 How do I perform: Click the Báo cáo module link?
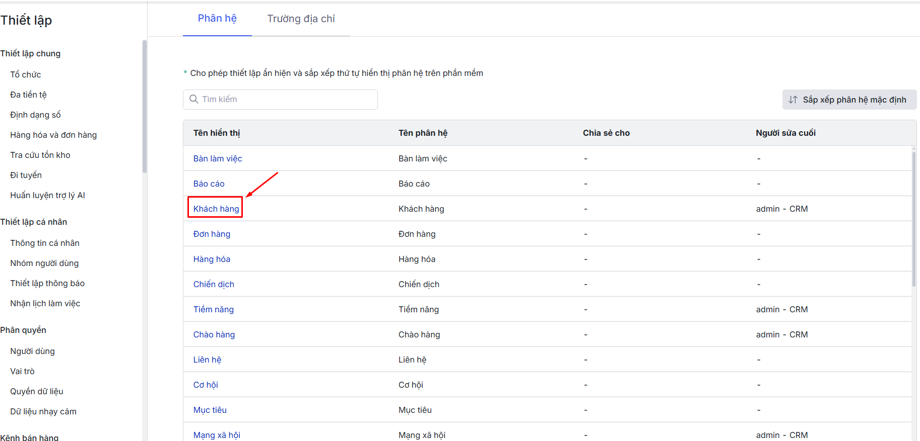coord(209,184)
